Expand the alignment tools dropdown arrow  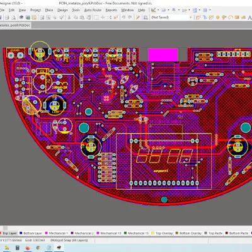tap(169, 10)
